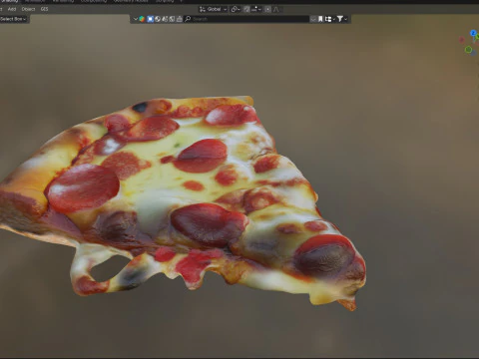Toggle snapping with the magnet icon
Image resolution: width=479 pixels, height=359 pixels.
coord(246,9)
